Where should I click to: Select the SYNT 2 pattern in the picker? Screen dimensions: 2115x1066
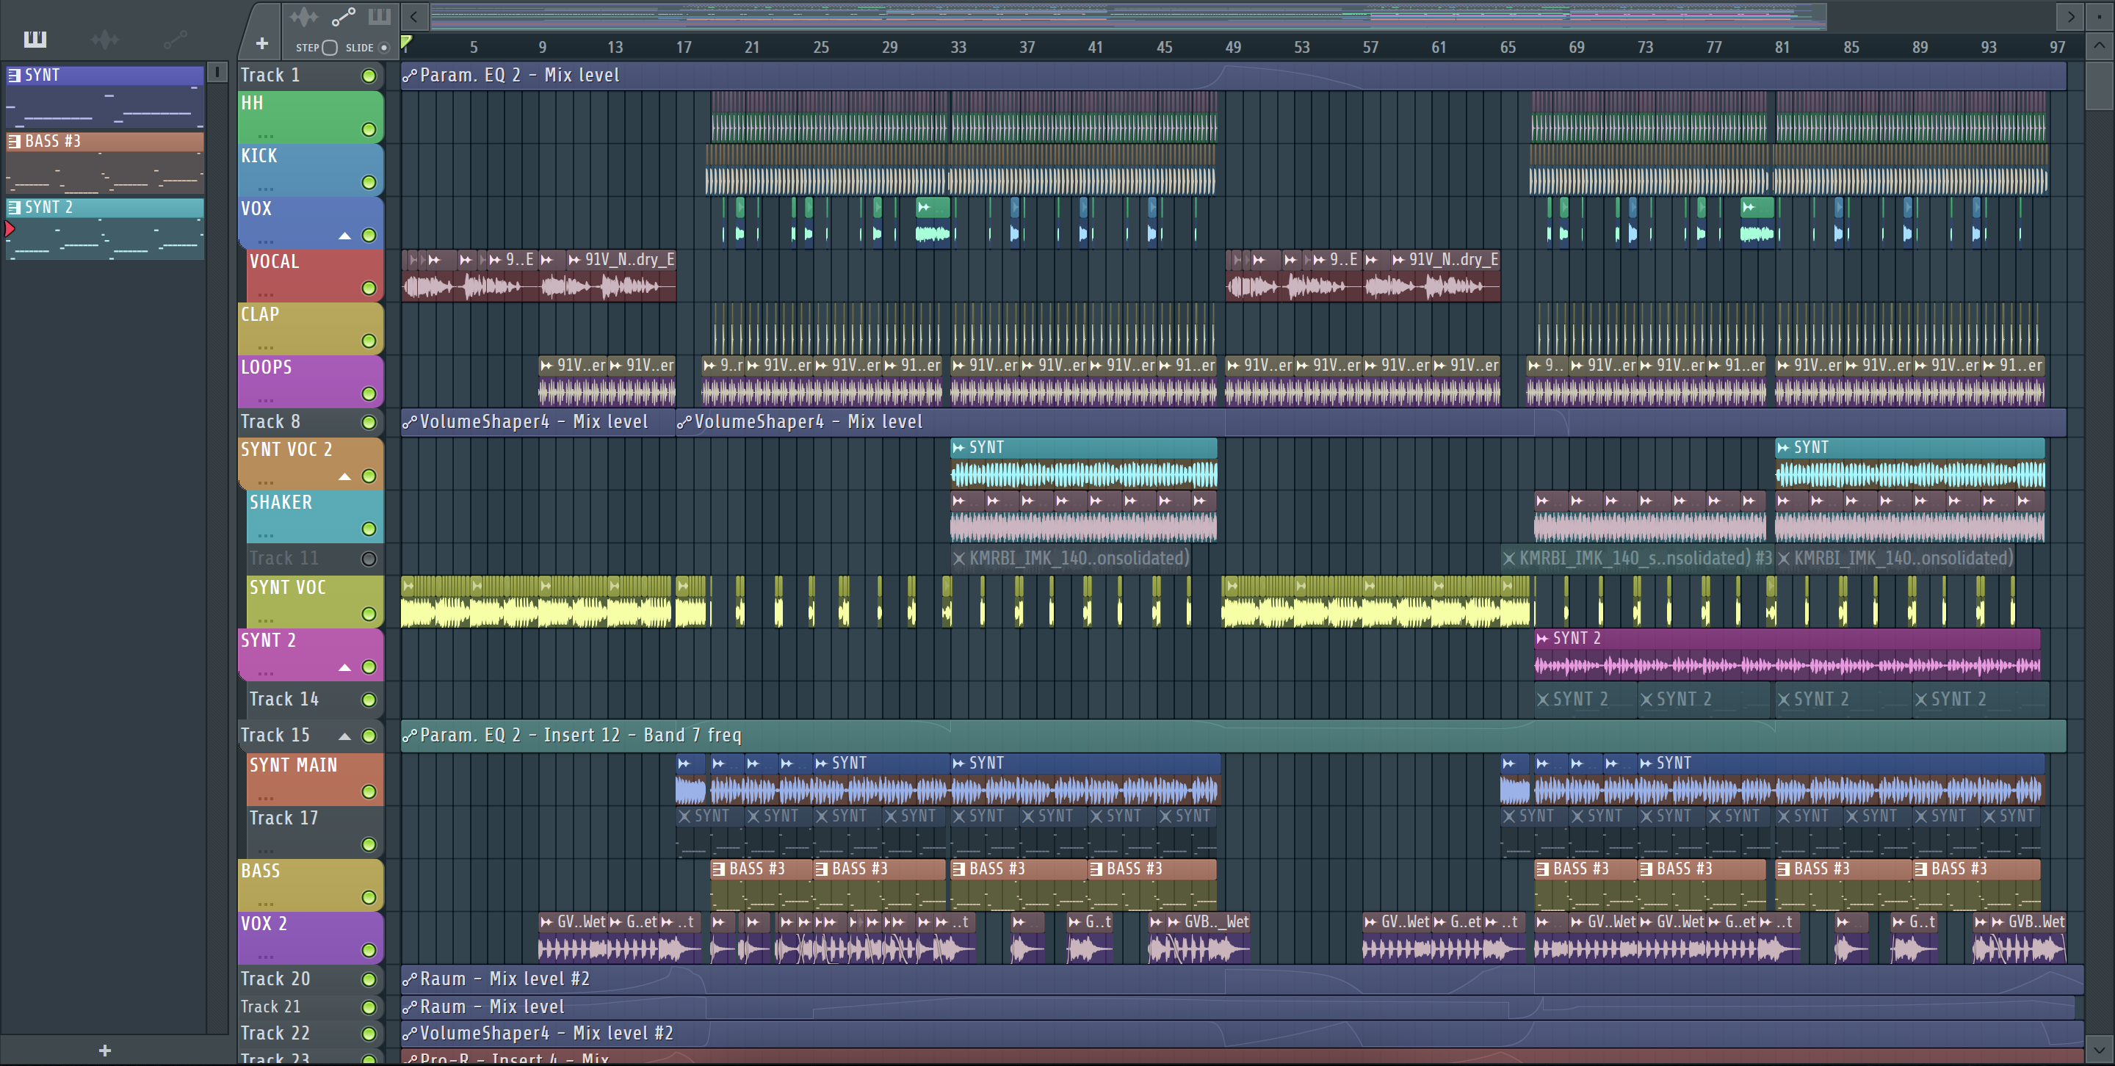[x=105, y=228]
